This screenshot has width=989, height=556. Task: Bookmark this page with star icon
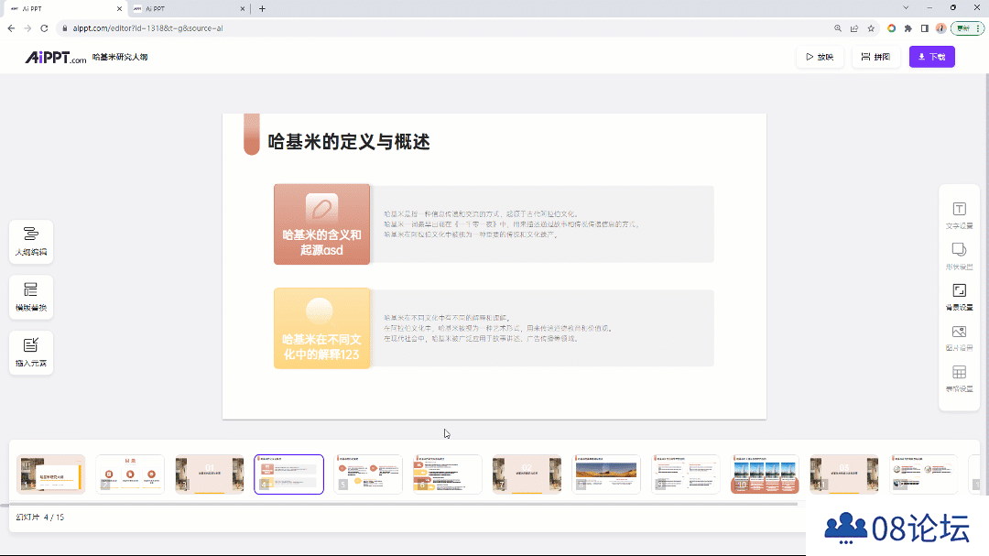871,28
